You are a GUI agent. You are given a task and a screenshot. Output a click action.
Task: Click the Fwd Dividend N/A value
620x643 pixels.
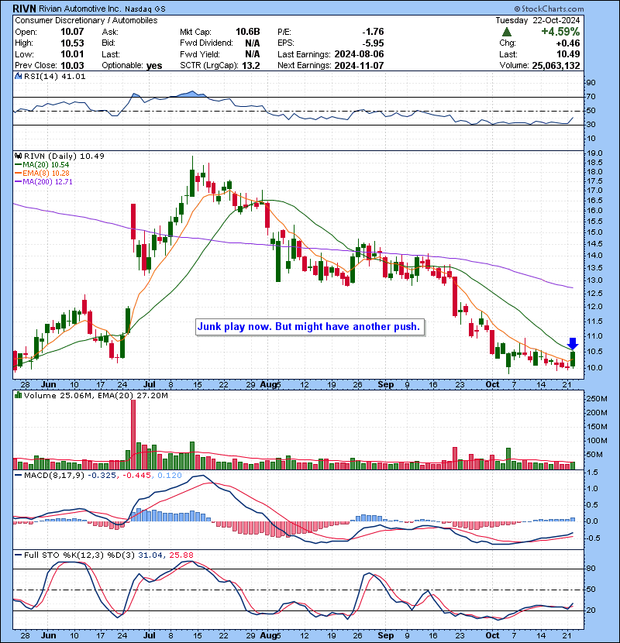tap(253, 43)
